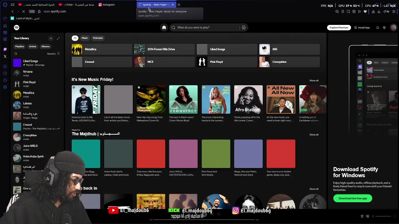Open Twitch in browser sidebar
The height and width of the screenshot is (224, 399).
(x=5, y=49)
